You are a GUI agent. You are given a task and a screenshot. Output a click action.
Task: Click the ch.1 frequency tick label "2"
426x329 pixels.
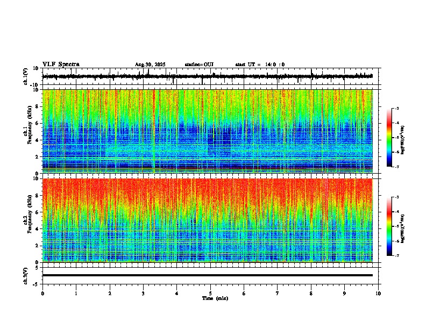(x=37, y=156)
